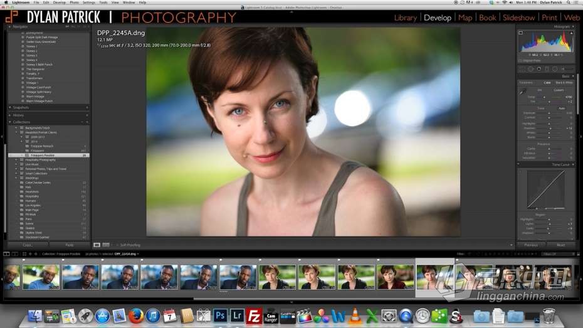Open Grid view from filmstrip bar

point(24,253)
